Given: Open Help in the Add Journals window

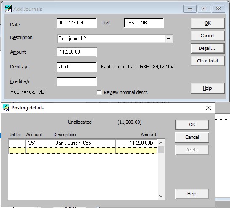Looking at the screenshot, I should click(x=207, y=88).
